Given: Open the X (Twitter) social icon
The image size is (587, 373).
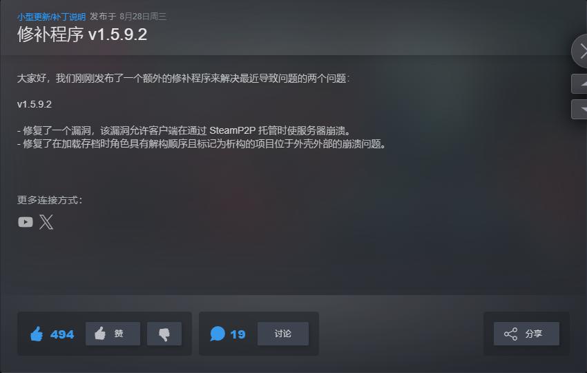Looking at the screenshot, I should point(46,222).
